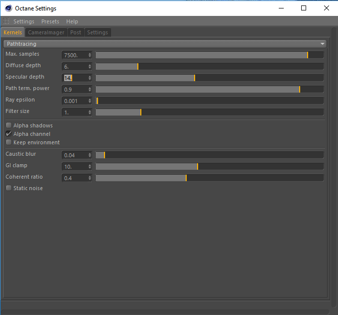Enable the Alpha shadows checkbox
Image resolution: width=338 pixels, height=315 pixels.
pos(8,125)
